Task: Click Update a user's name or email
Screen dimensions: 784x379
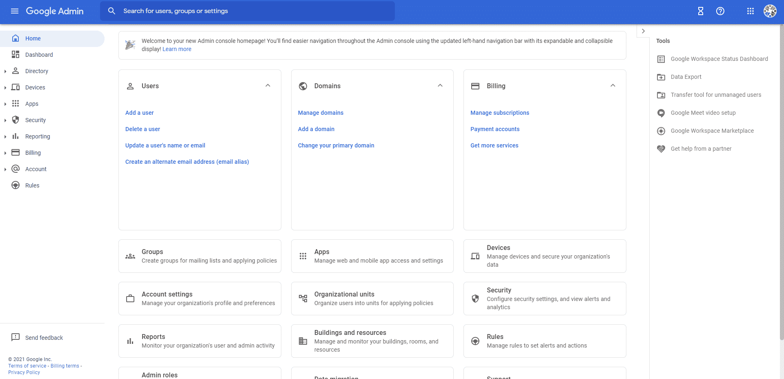Action: coord(165,145)
